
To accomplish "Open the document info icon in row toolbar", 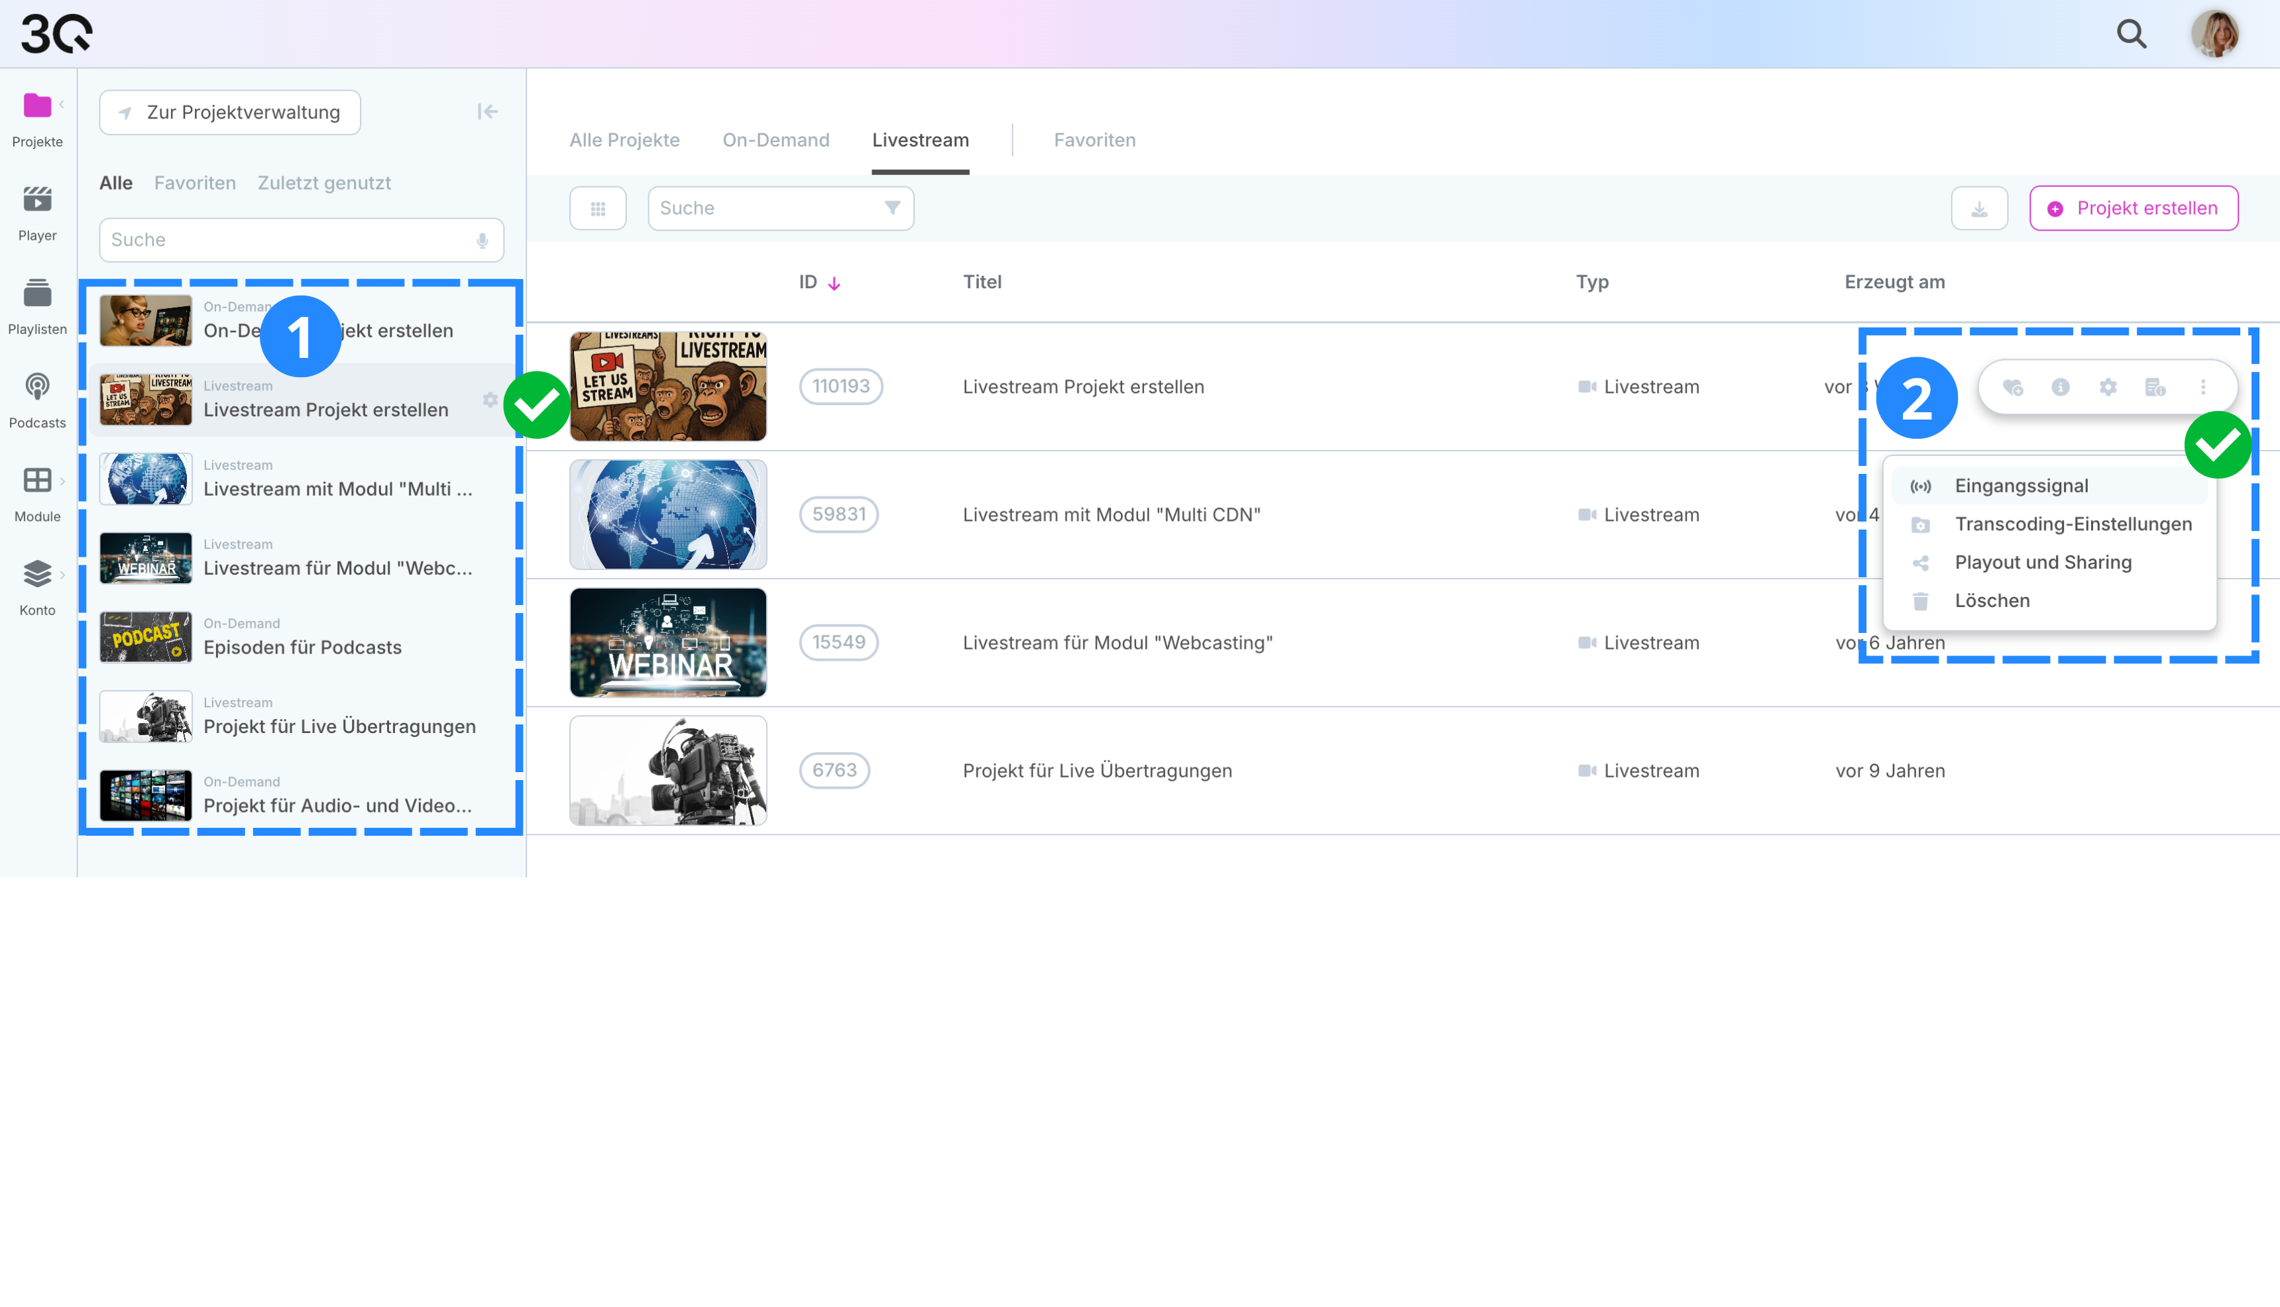I will pyautogui.click(x=2154, y=387).
